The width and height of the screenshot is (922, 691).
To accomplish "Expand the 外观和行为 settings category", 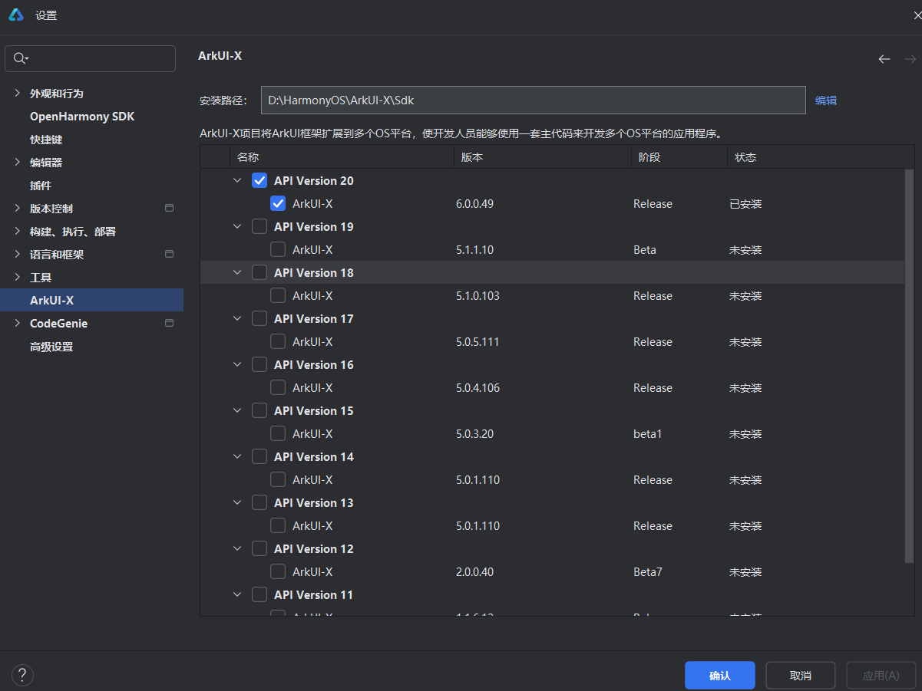I will [x=18, y=93].
